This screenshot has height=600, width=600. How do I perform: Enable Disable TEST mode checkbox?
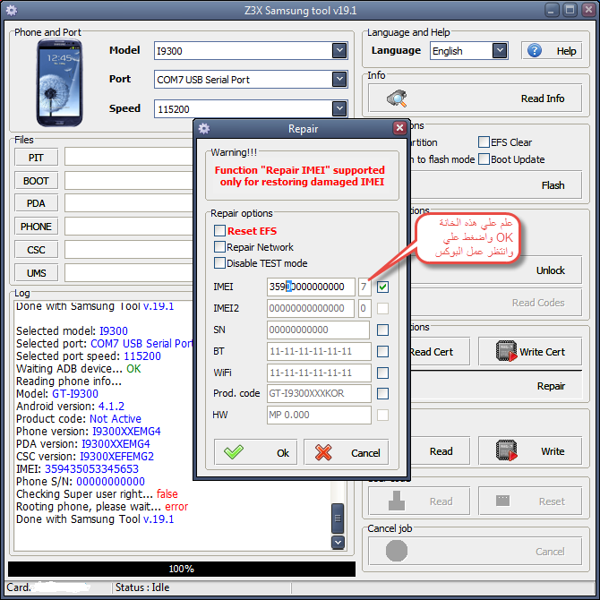tap(219, 263)
